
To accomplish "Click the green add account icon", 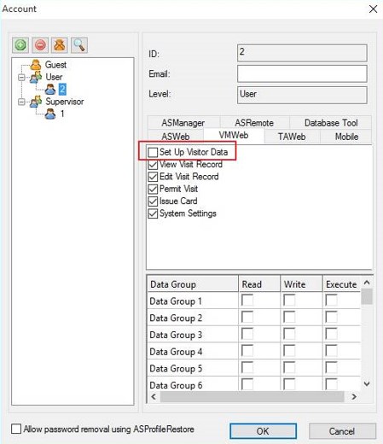I will pos(20,45).
